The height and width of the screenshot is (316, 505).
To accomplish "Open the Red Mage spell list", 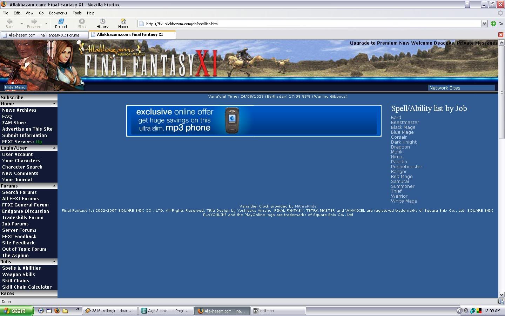I will 402,177.
